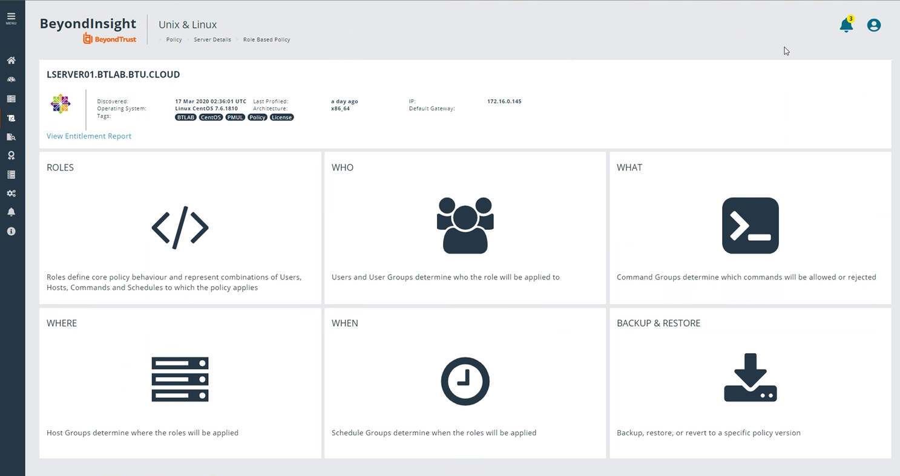Open the WHO user groups tile
Viewport: 900px width, 476px height.
465,226
